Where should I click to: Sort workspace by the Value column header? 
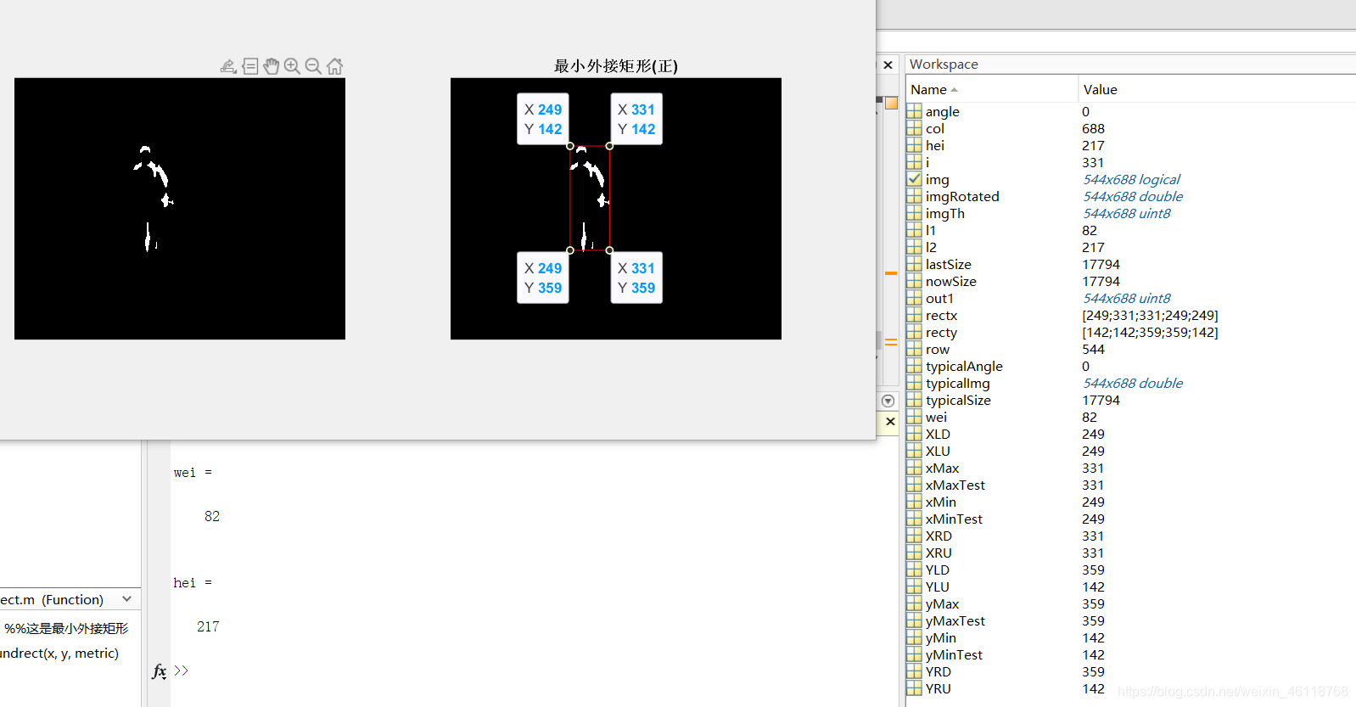point(1217,89)
